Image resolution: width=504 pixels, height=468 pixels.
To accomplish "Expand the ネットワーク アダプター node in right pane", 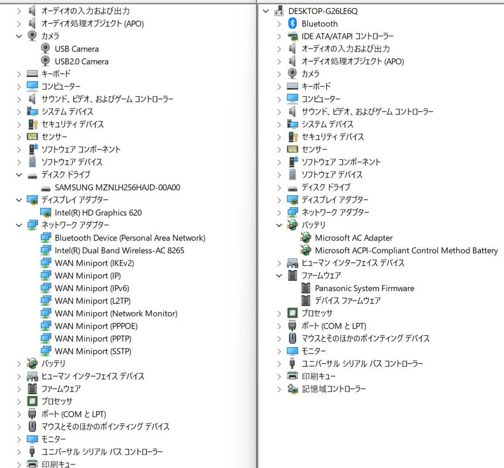I will pyautogui.click(x=279, y=212).
